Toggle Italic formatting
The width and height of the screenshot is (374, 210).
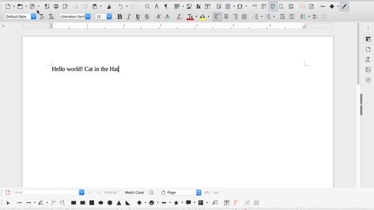coord(129,17)
